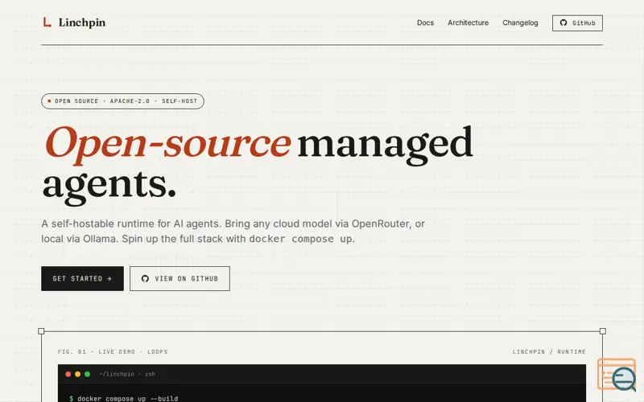This screenshot has height=402, width=644.
Task: Click the Linchpin brand name text
Action: click(82, 23)
